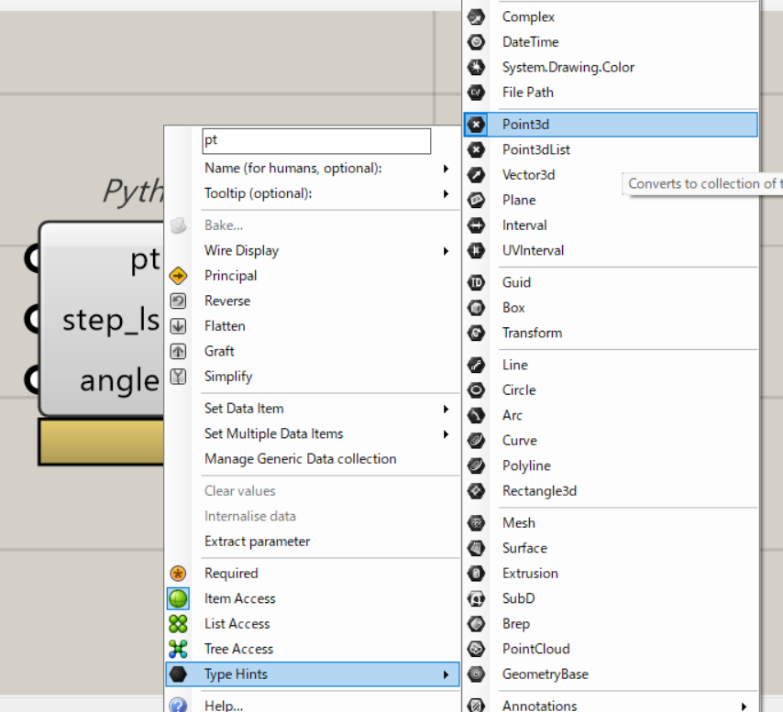Screen dimensions: 783x712
Task: Click the yellow bar under the Python component
Action: [101, 442]
